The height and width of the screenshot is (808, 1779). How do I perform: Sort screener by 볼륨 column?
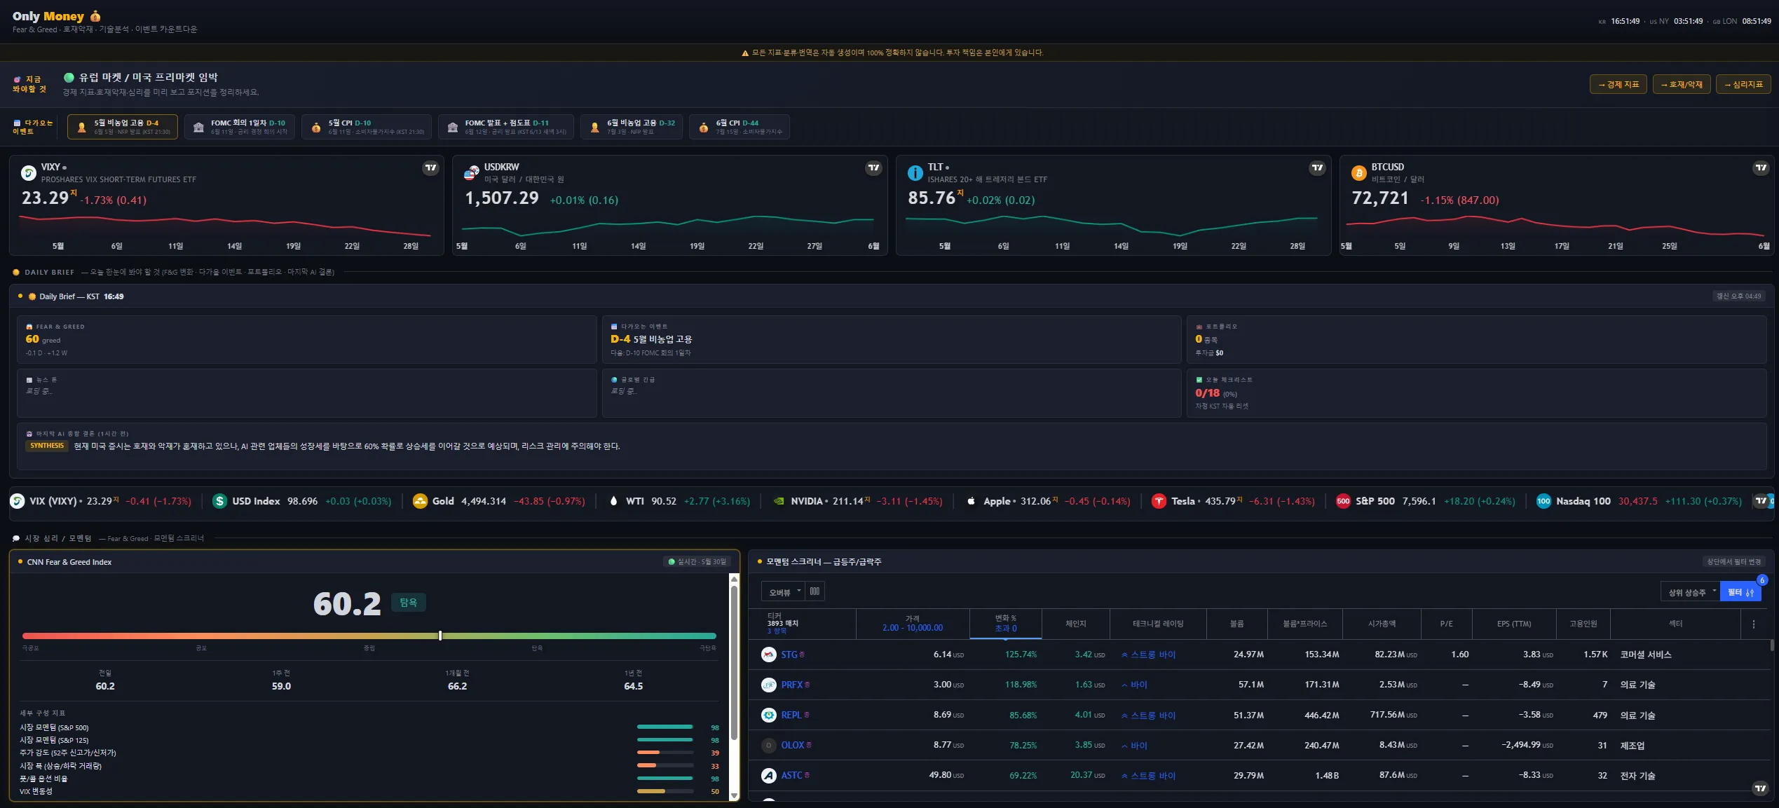(x=1237, y=624)
